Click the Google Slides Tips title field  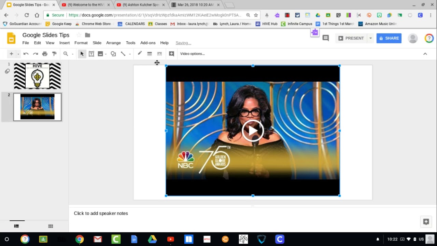click(x=46, y=35)
